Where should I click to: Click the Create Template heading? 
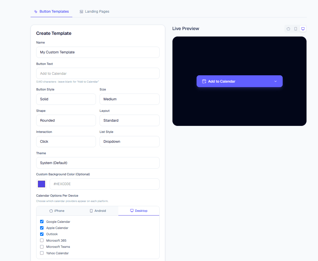[x=54, y=33]
